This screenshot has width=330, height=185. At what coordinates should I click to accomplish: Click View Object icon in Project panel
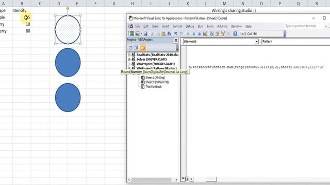coord(136,48)
